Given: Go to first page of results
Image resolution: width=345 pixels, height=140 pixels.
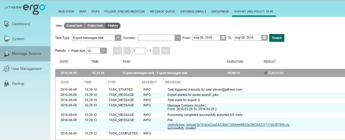Looking at the screenshot, I should pyautogui.click(x=117, y=51).
